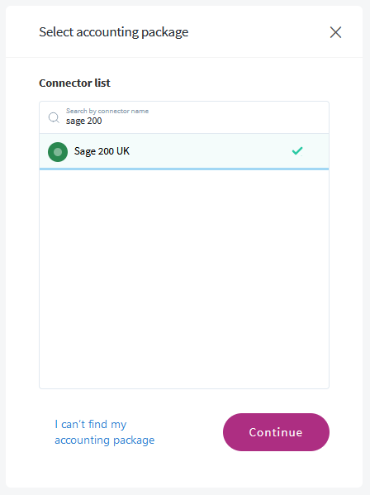Viewport: 370px width, 495px height.
Task: Click the Connector list heading
Action: pyautogui.click(x=75, y=83)
